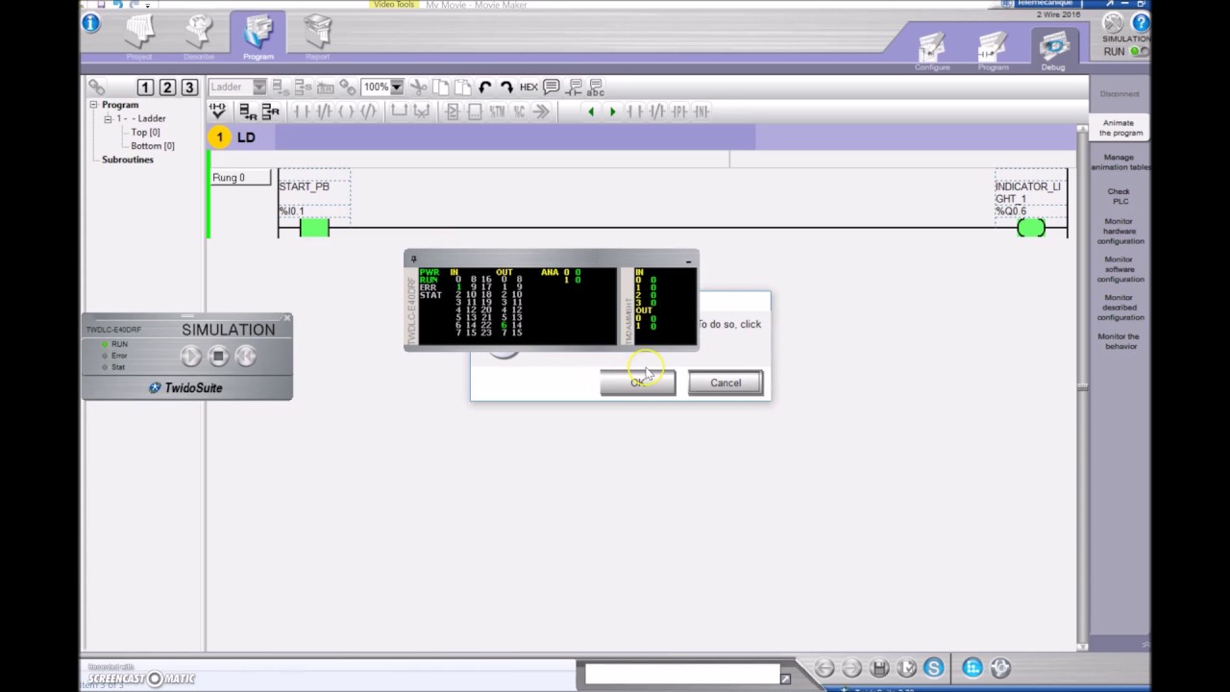Click Monitor software configuration
1230x692 pixels.
tap(1119, 269)
